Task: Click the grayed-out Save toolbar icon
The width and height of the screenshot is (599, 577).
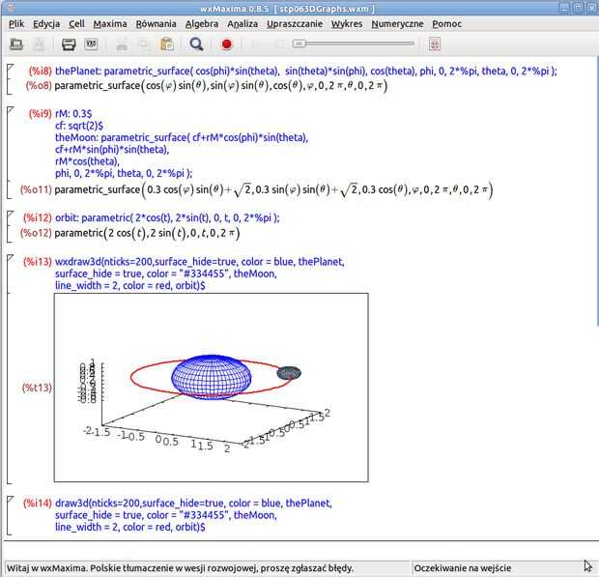Action: coord(39,44)
